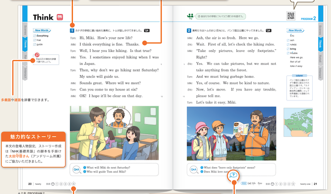Click the dictionary hint box about 'fine'

tap(46, 60)
